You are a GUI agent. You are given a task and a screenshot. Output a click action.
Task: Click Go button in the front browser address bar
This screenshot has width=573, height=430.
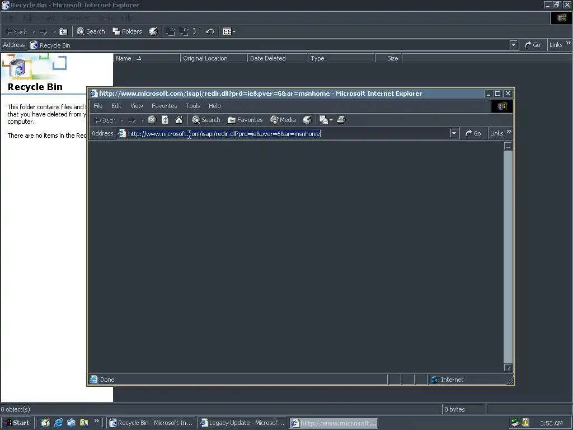click(473, 133)
